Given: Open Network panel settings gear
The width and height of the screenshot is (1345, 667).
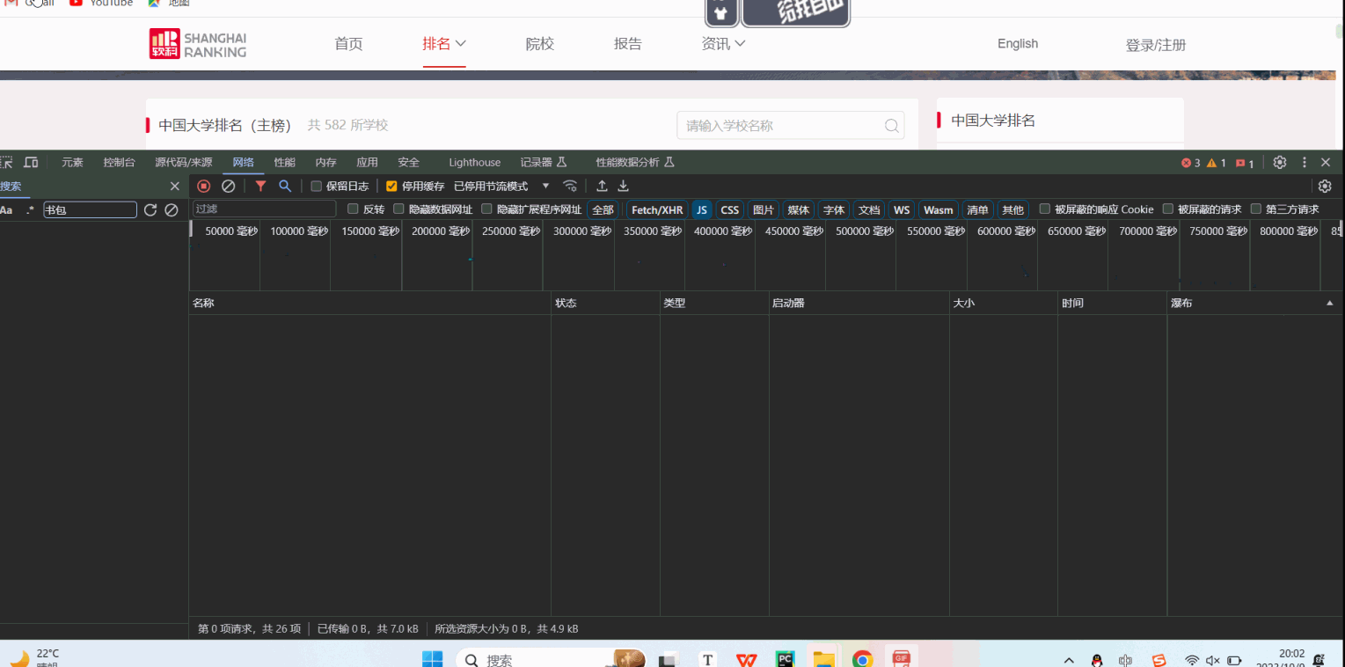Looking at the screenshot, I should 1325,187.
